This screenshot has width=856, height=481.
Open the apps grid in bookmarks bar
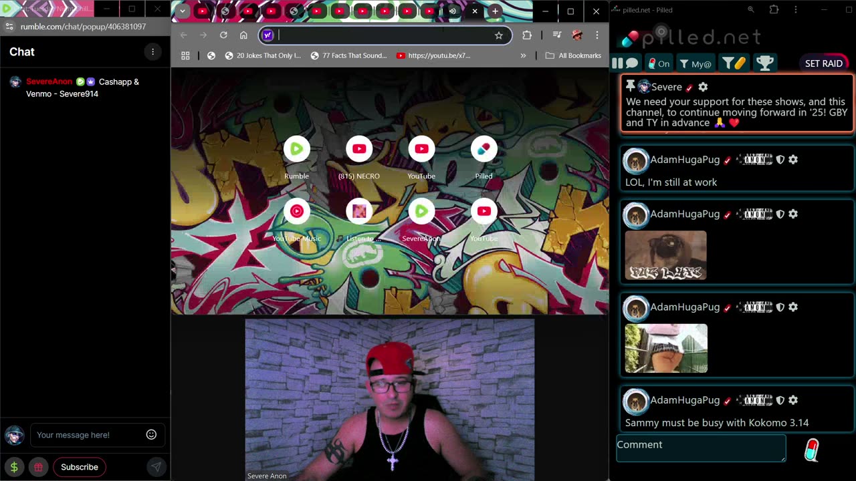coord(185,55)
